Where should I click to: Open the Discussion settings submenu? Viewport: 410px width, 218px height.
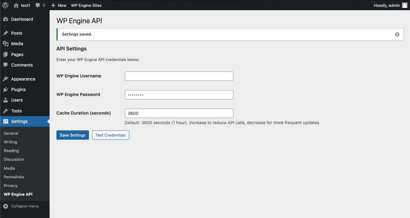14,159
